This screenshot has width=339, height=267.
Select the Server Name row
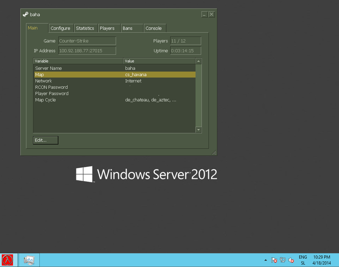pos(115,68)
